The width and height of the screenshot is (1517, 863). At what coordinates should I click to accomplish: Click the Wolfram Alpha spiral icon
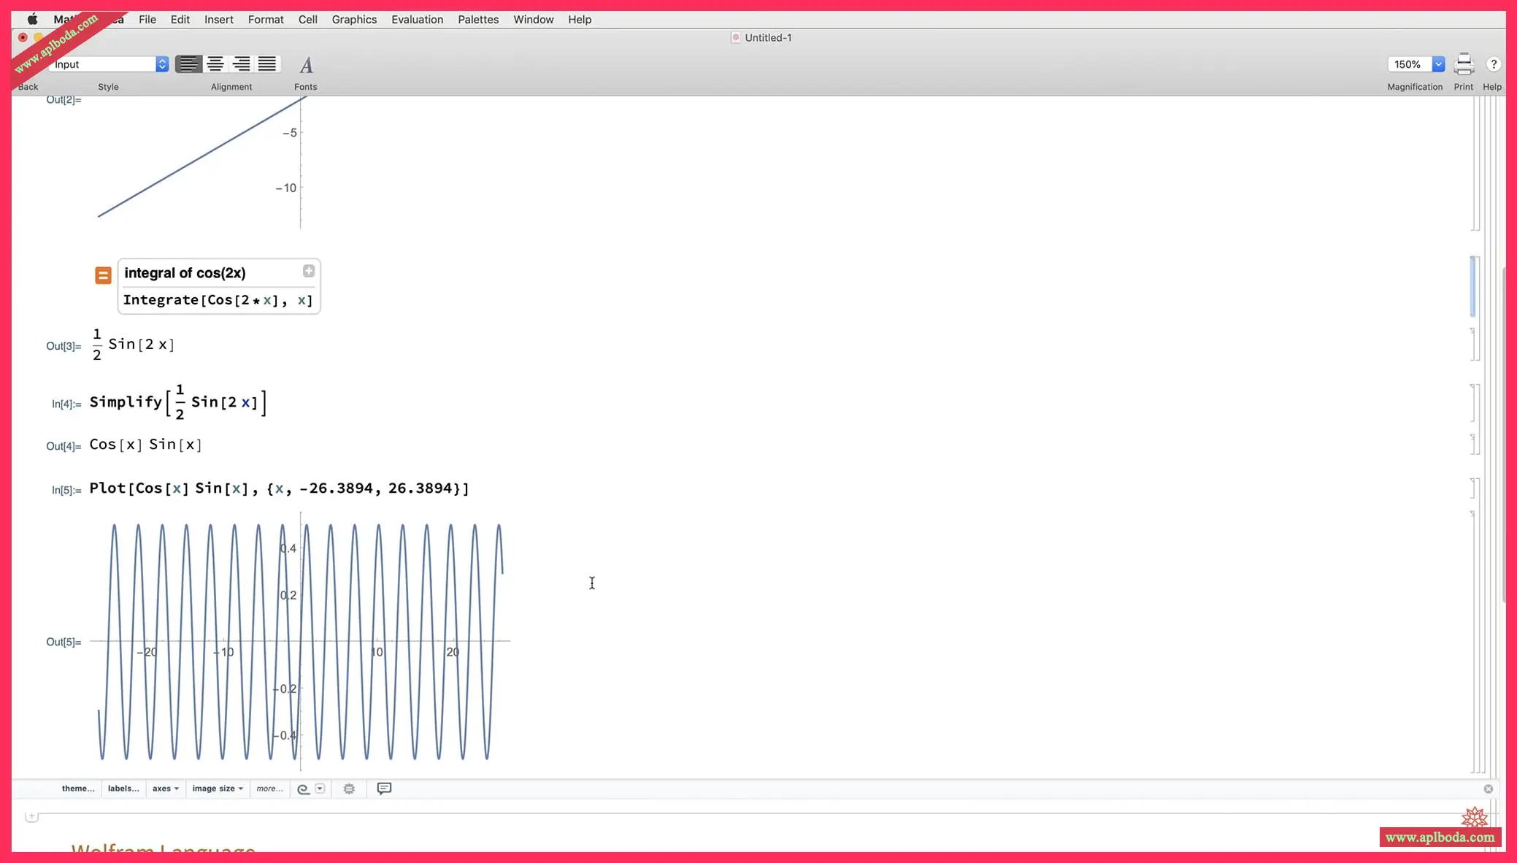[303, 789]
